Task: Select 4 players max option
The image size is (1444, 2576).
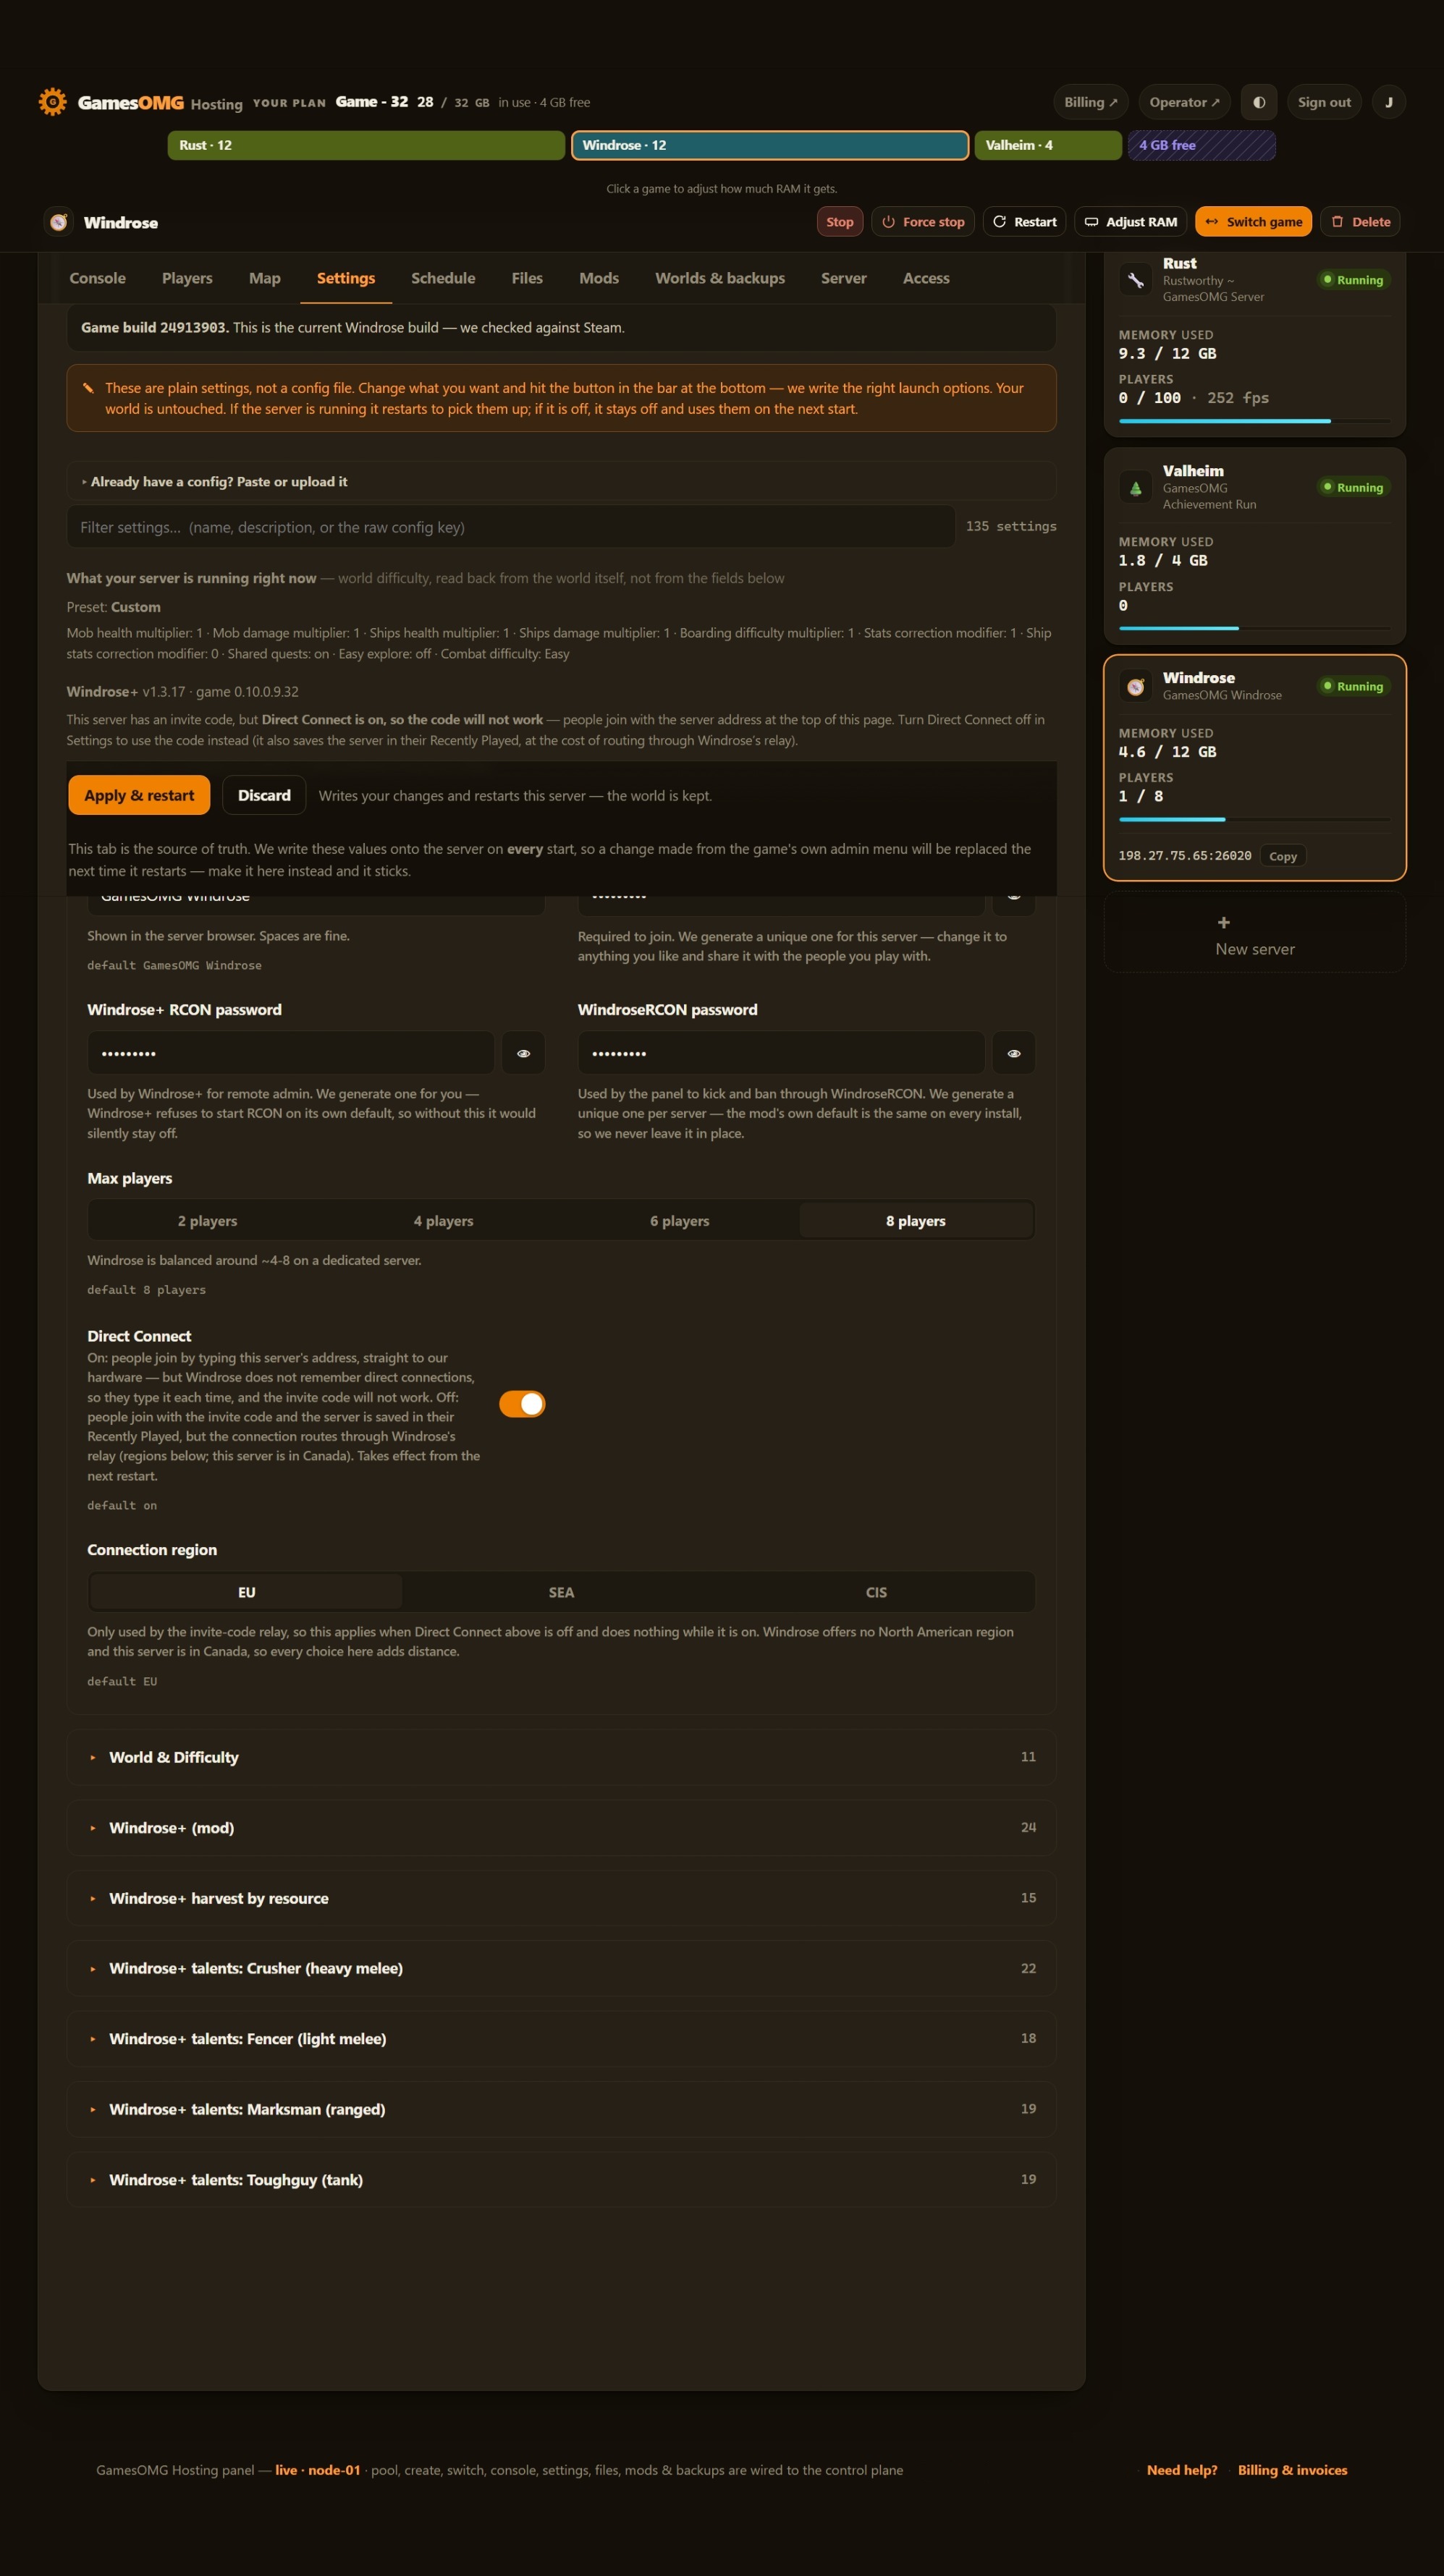Action: (x=443, y=1221)
